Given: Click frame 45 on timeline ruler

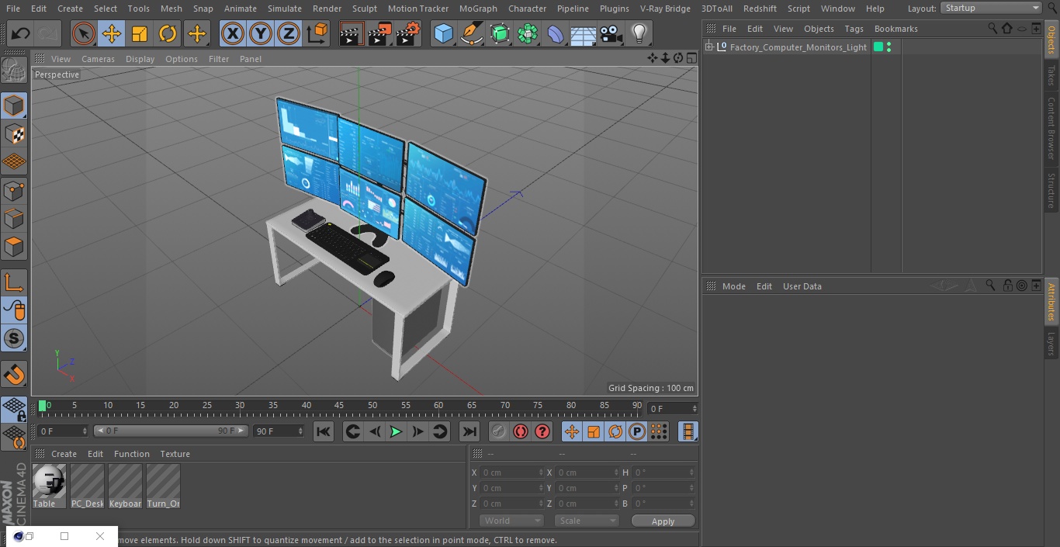Looking at the screenshot, I should [x=339, y=406].
